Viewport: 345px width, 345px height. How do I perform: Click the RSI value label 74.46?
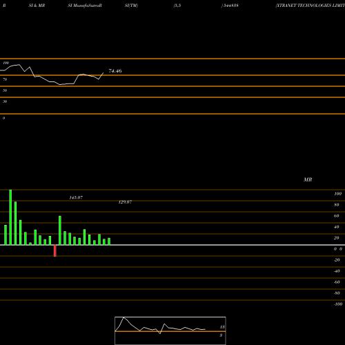click(x=115, y=71)
